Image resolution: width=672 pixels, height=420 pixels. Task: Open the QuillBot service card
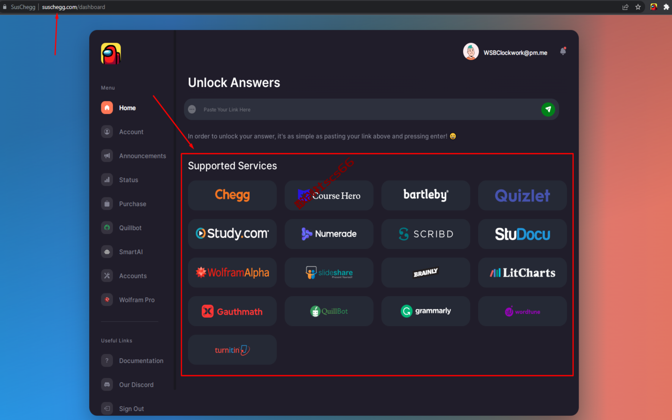329,311
